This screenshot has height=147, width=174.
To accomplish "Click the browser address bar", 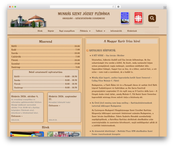I will [x=82, y=7].
